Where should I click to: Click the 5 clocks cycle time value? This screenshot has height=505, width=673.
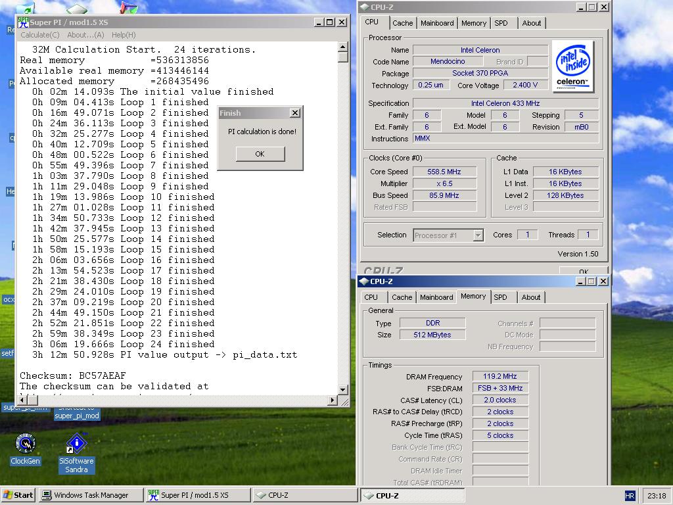point(500,435)
